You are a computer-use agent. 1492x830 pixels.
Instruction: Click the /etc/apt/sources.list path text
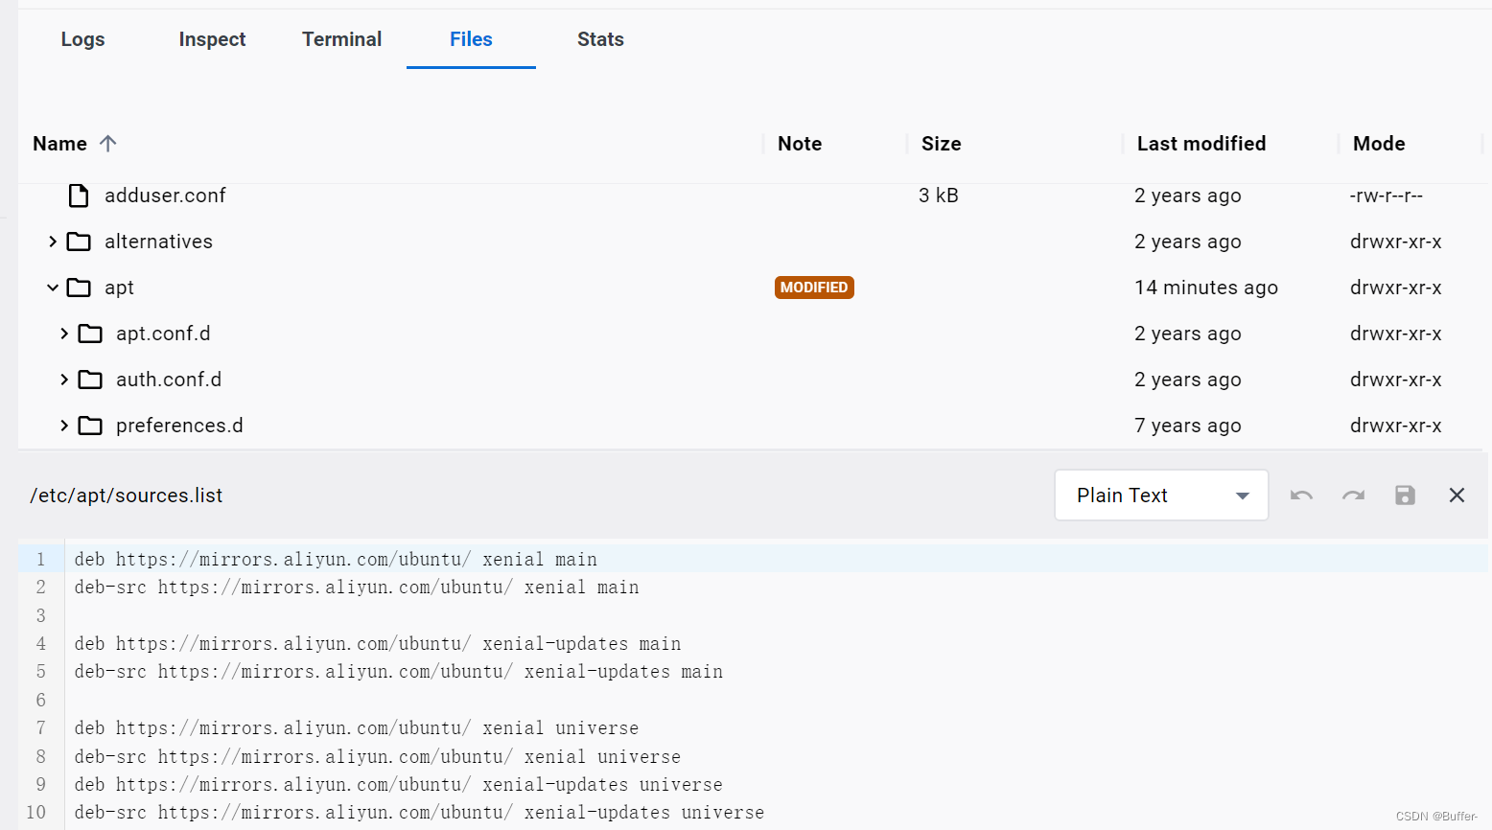126,495
